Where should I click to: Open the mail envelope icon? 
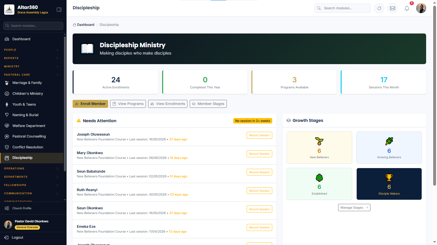click(393, 8)
